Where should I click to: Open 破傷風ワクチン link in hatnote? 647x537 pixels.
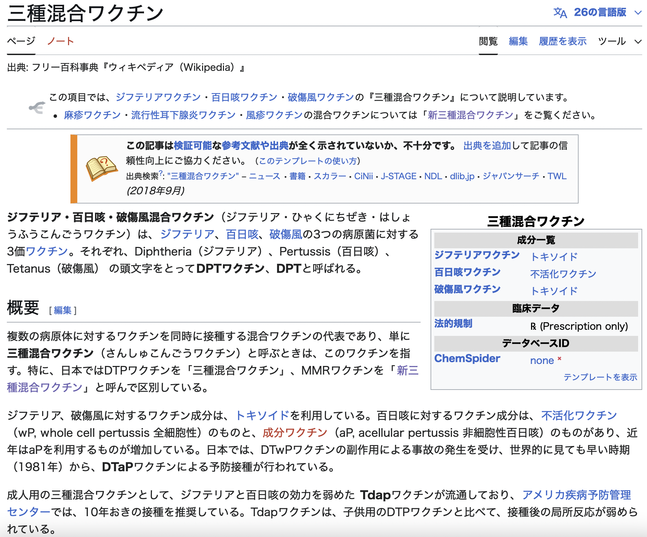coord(321,97)
